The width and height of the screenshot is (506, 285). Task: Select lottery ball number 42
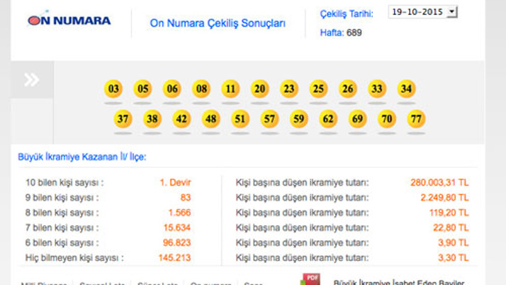point(181,119)
